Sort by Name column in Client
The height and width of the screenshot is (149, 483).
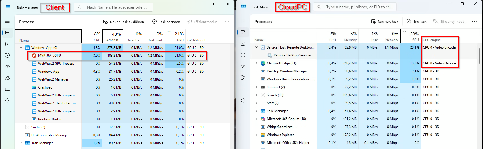tap(48, 37)
